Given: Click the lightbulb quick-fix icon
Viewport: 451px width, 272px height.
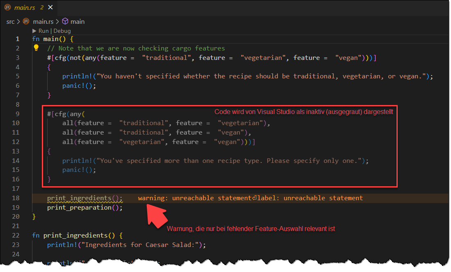Looking at the screenshot, I should 36,48.
